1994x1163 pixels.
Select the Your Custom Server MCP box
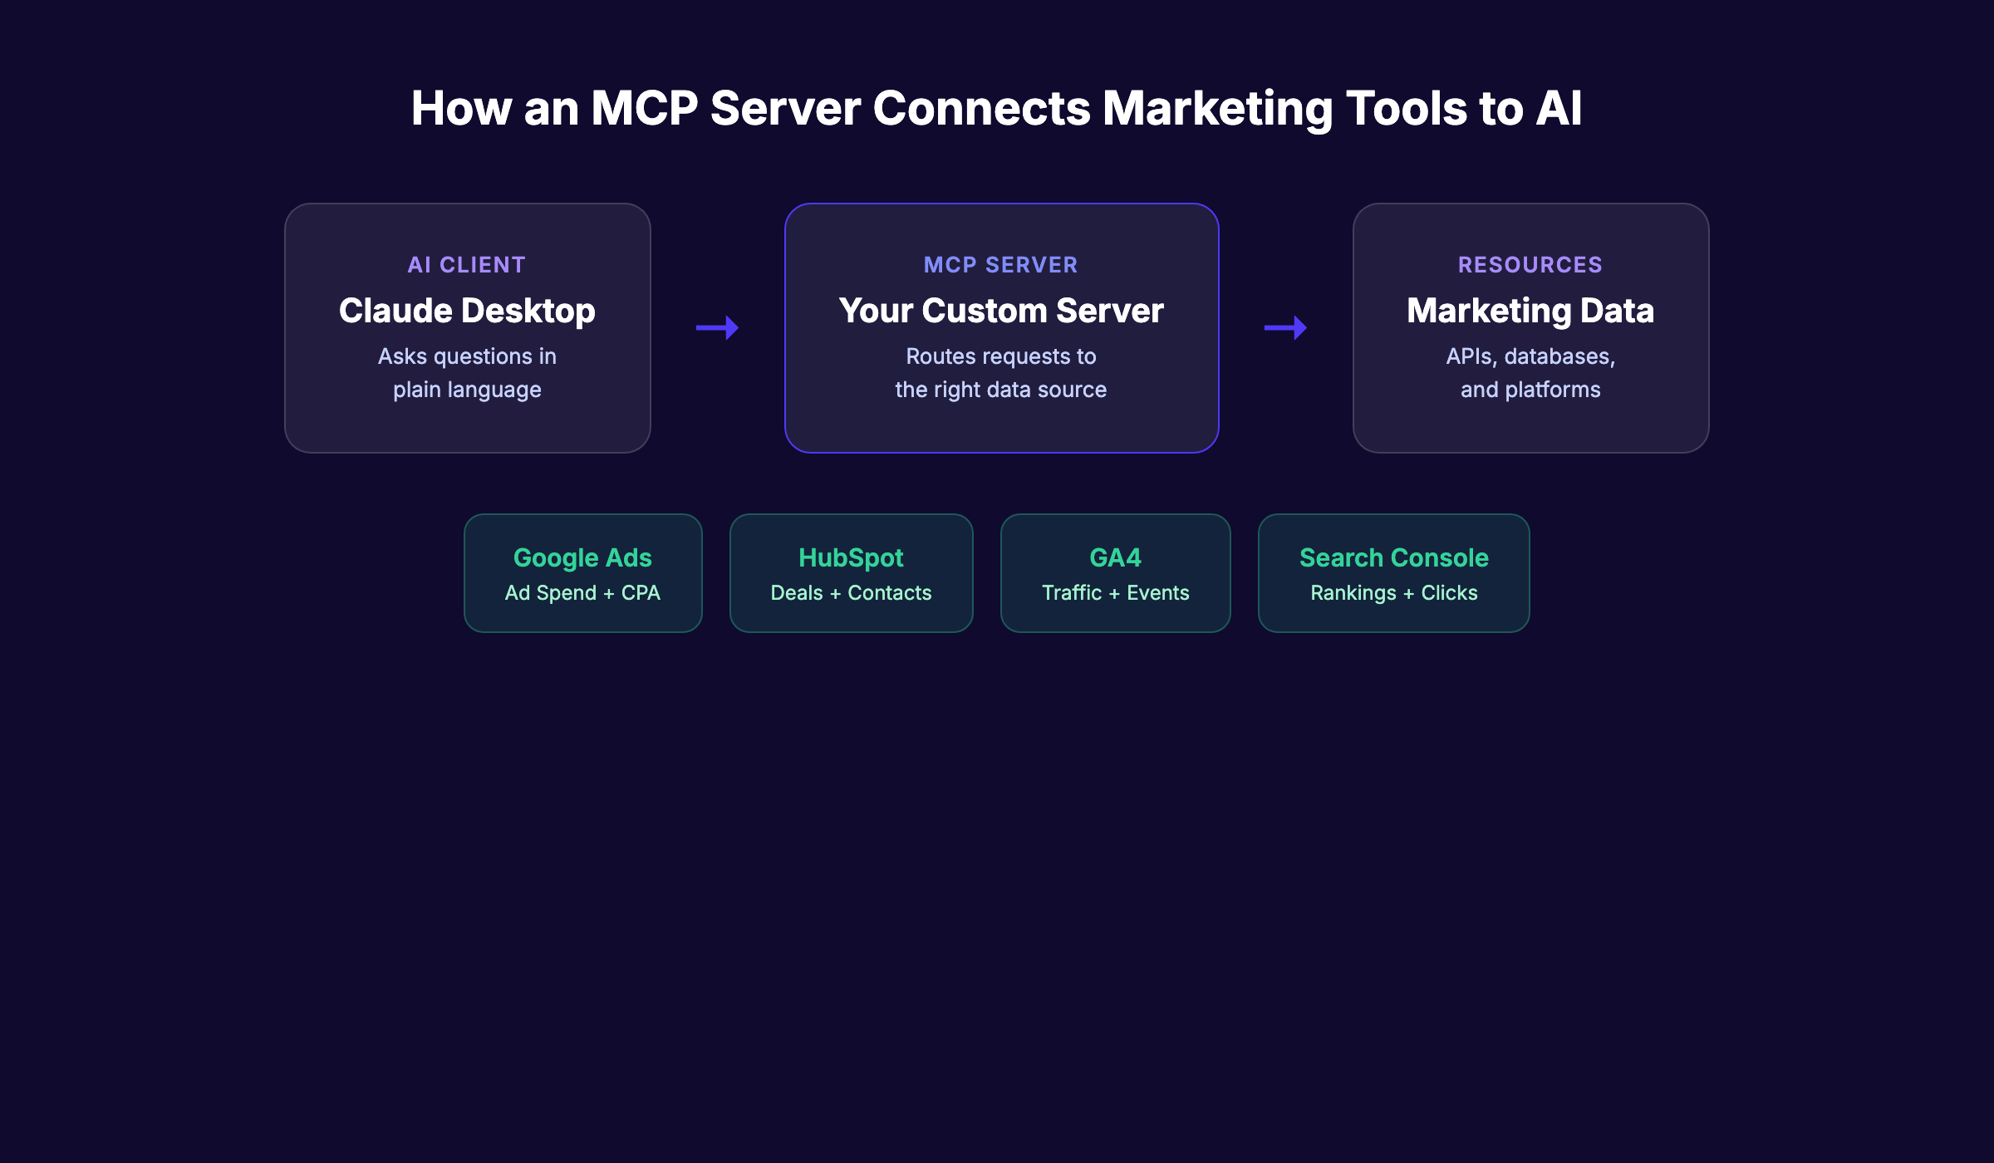tap(1001, 328)
